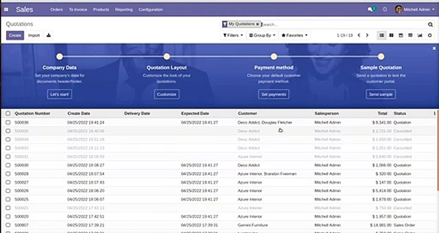Switch to calendar view

(x=401, y=35)
